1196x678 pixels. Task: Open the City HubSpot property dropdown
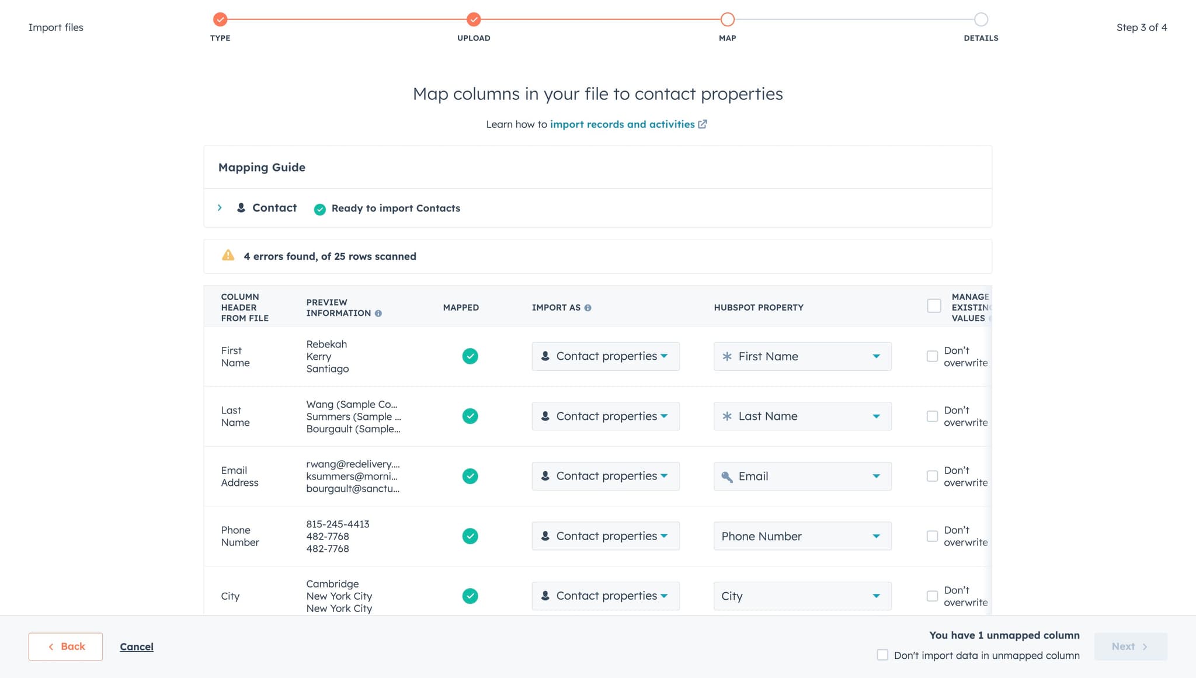pos(802,596)
